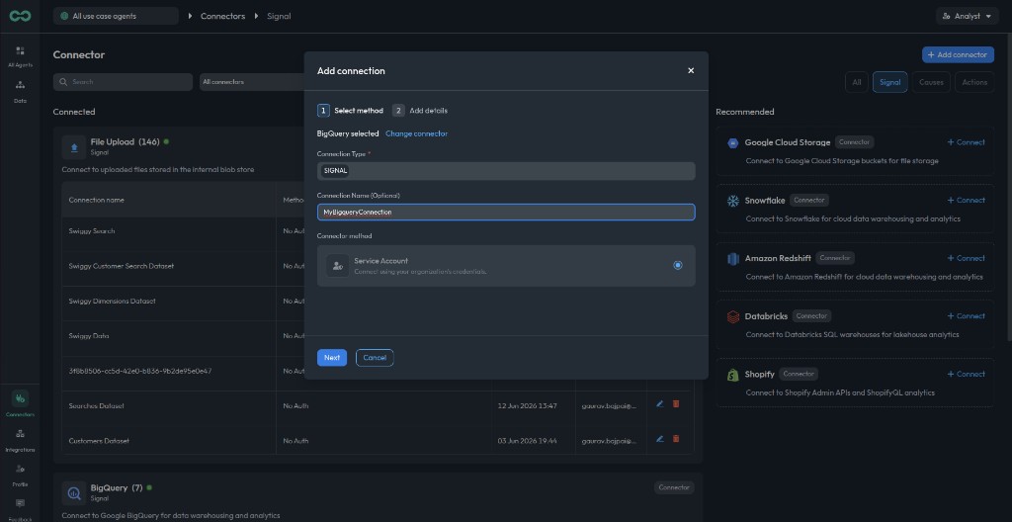Click the Amazon Redshift logo icon

click(x=732, y=258)
